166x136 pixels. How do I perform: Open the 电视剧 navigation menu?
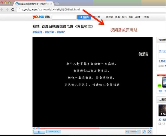coord(110,17)
